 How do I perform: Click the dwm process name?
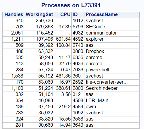[91, 107]
